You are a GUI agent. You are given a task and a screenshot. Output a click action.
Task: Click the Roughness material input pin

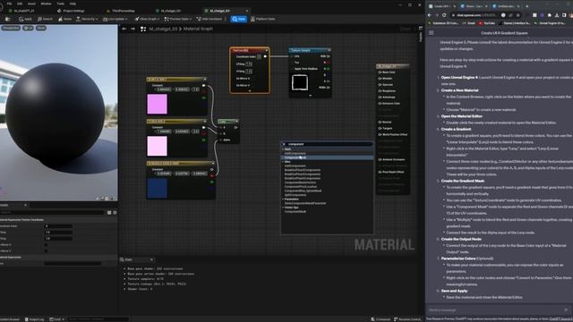point(380,91)
